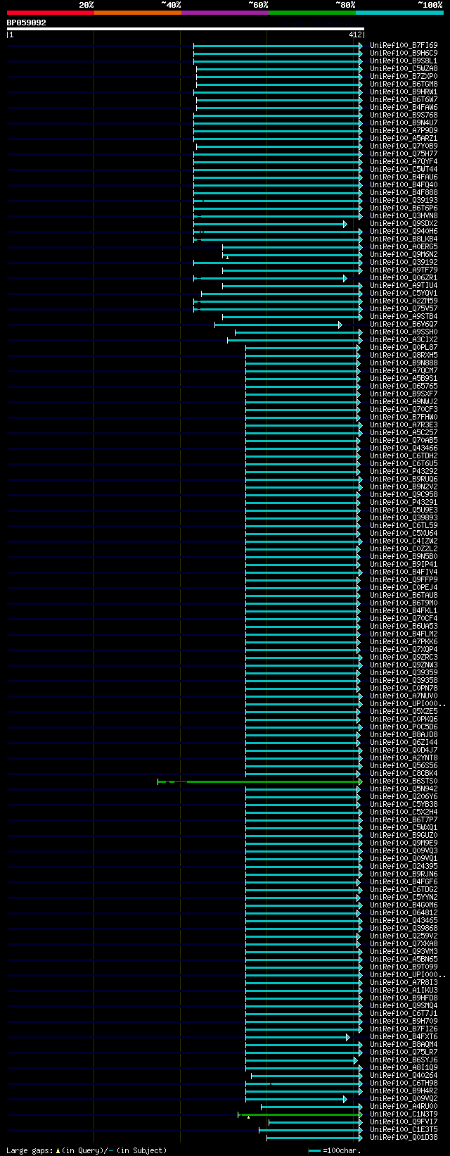The image size is (450, 1156).
Task: Open hit UniRef100_Q06ZR1
Action: coord(404,277)
